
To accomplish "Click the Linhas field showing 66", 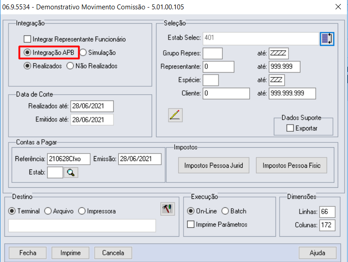I will tap(328, 212).
